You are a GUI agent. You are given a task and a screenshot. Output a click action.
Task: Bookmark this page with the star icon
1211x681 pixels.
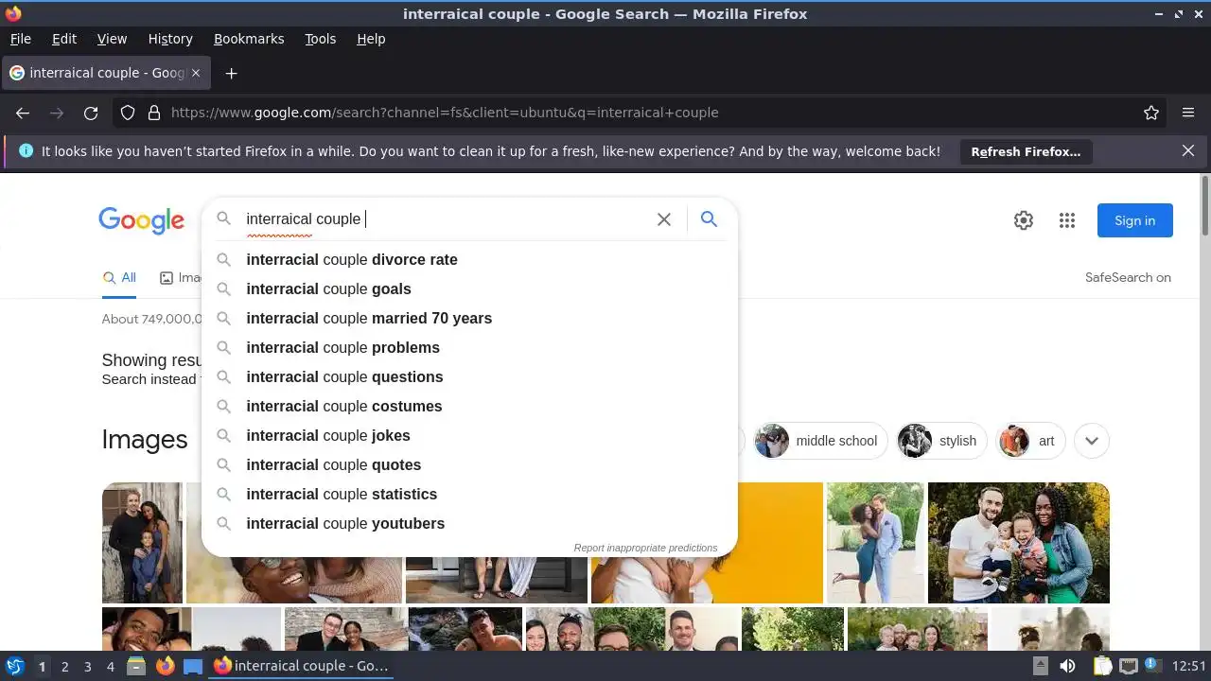click(1151, 113)
